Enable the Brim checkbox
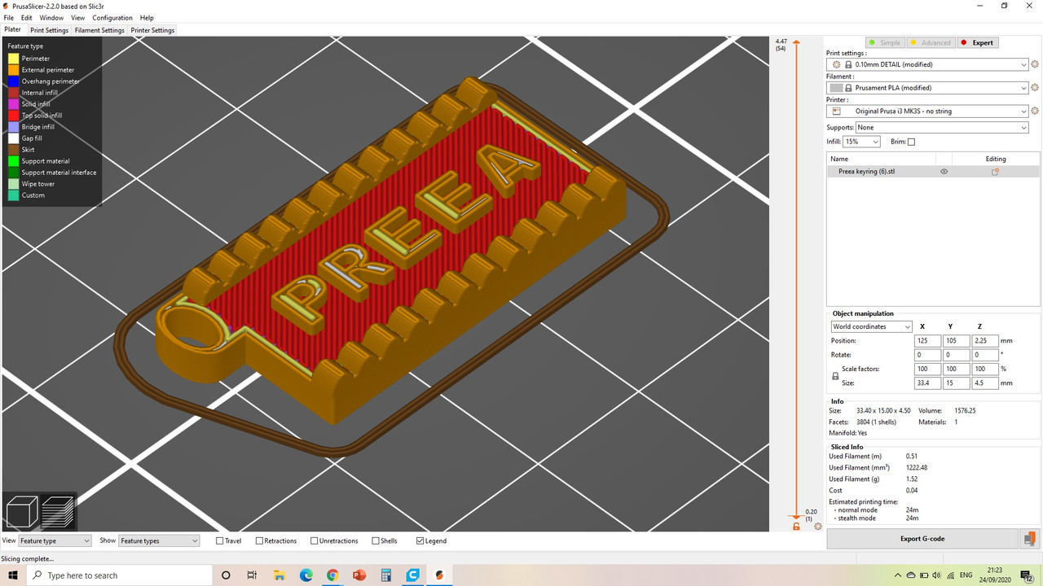This screenshot has width=1043, height=586. [x=911, y=142]
